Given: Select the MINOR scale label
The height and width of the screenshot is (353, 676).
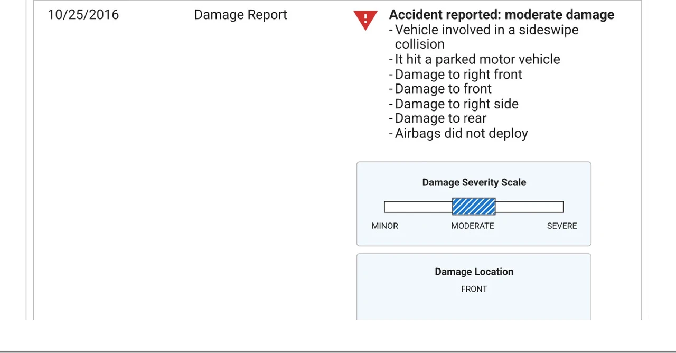Looking at the screenshot, I should pyautogui.click(x=385, y=226).
